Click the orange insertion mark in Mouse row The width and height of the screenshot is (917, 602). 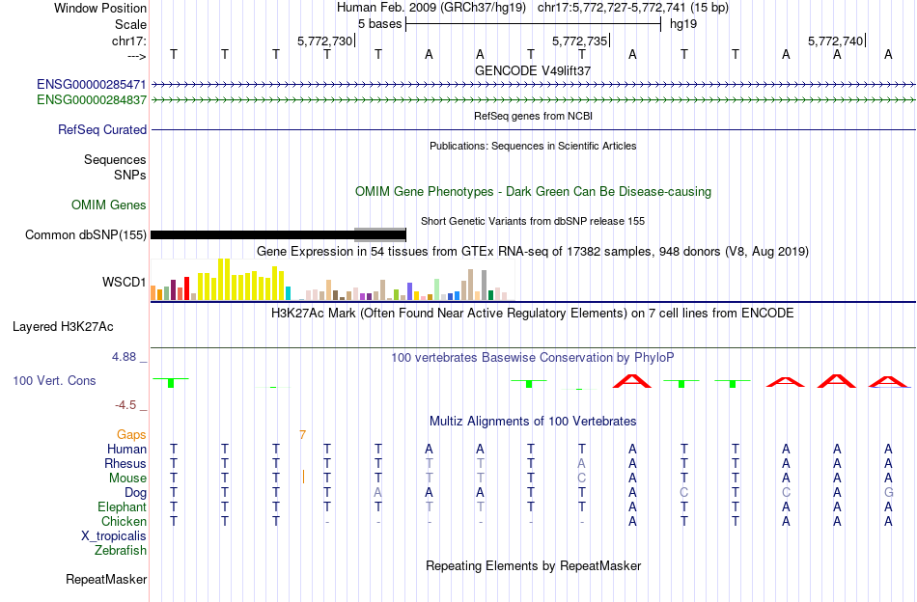click(303, 477)
